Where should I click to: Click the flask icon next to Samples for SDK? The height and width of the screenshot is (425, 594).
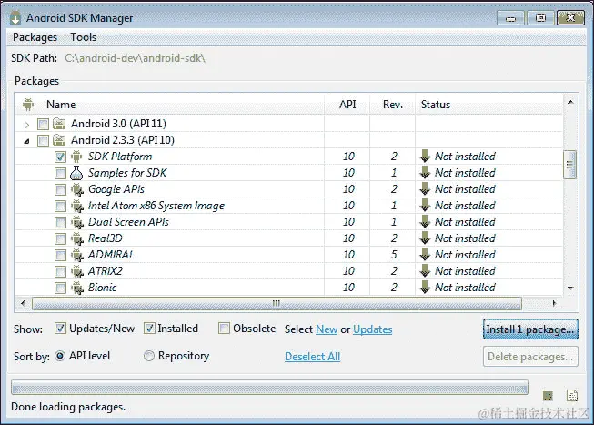pos(76,173)
